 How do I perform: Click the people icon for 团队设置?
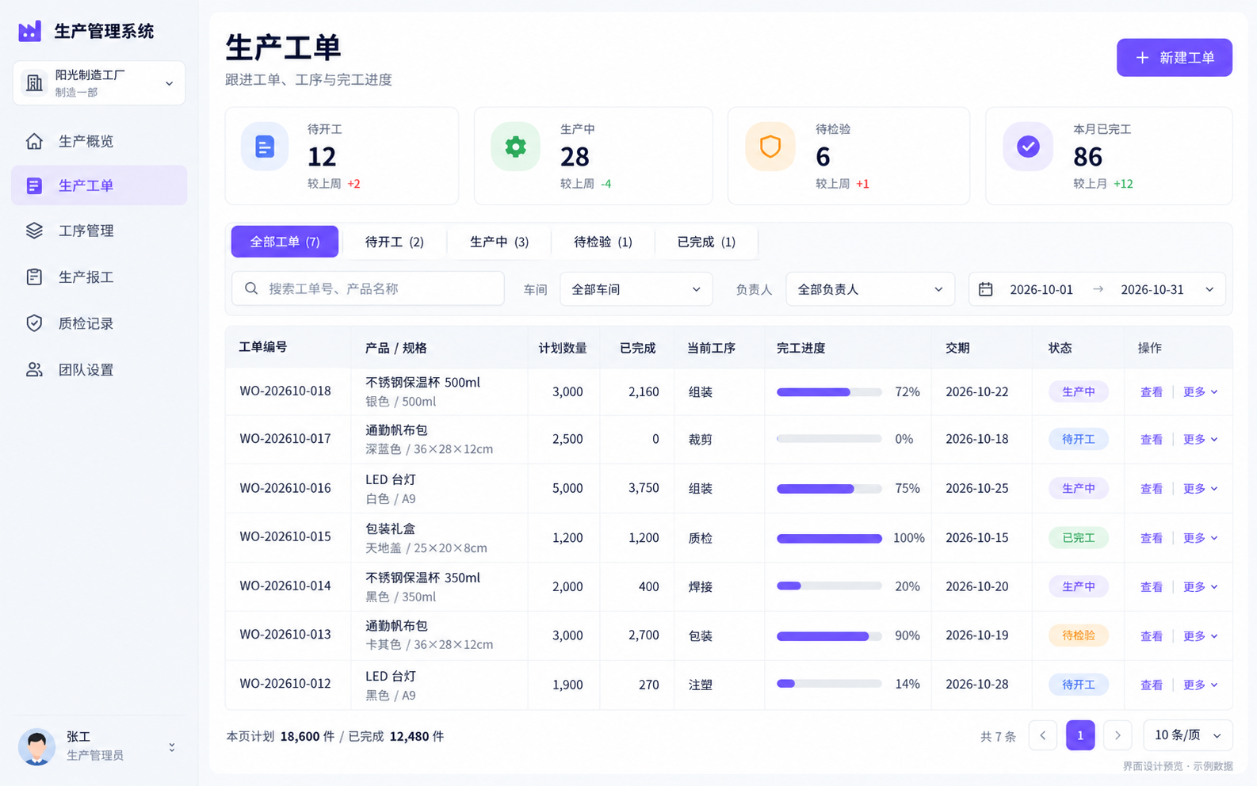click(x=34, y=370)
